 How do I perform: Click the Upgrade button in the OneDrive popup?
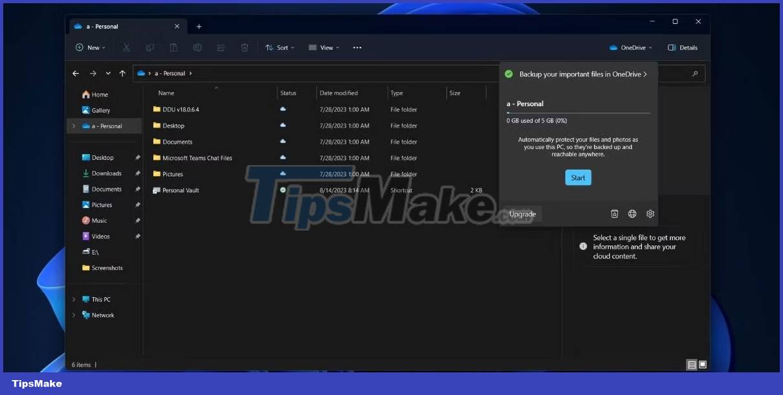coord(522,214)
